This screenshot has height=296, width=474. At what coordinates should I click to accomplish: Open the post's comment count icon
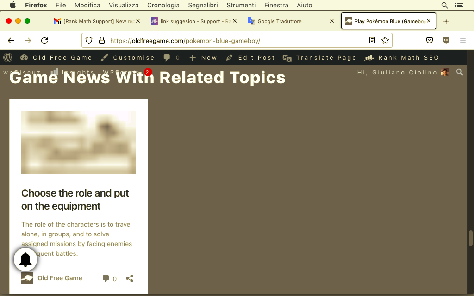(x=109, y=278)
